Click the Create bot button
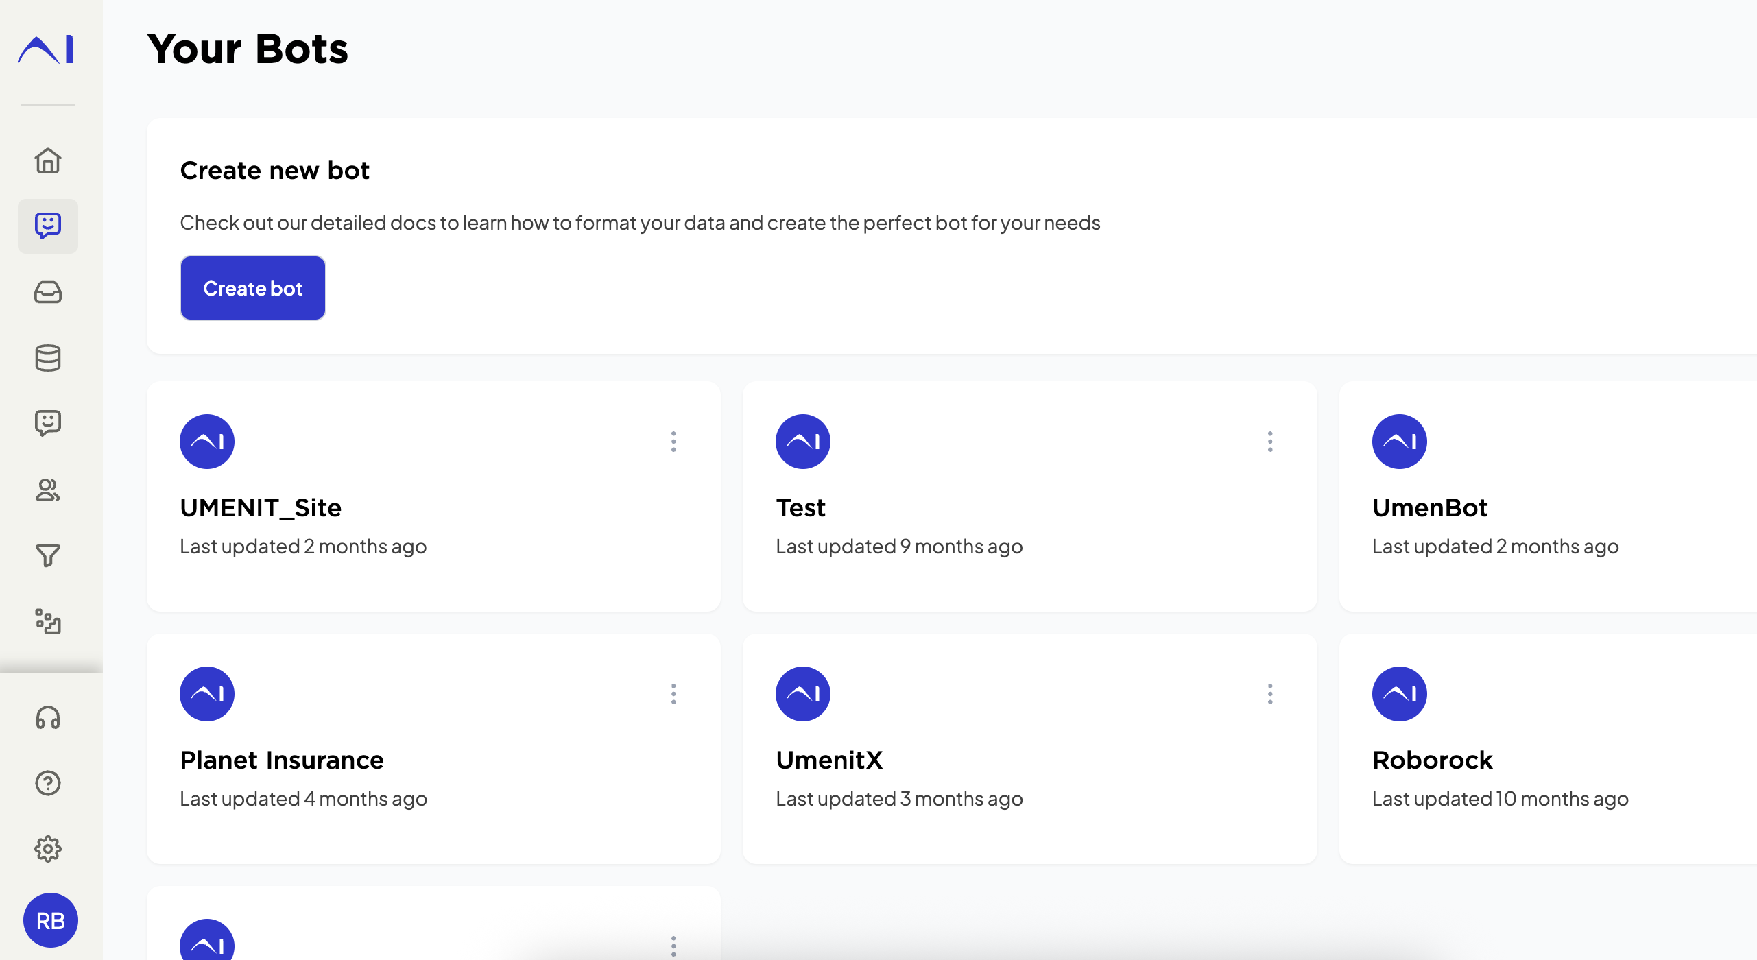 tap(252, 288)
